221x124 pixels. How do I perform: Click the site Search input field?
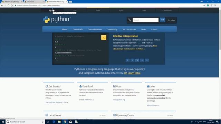pyautogui.click(x=145, y=20)
